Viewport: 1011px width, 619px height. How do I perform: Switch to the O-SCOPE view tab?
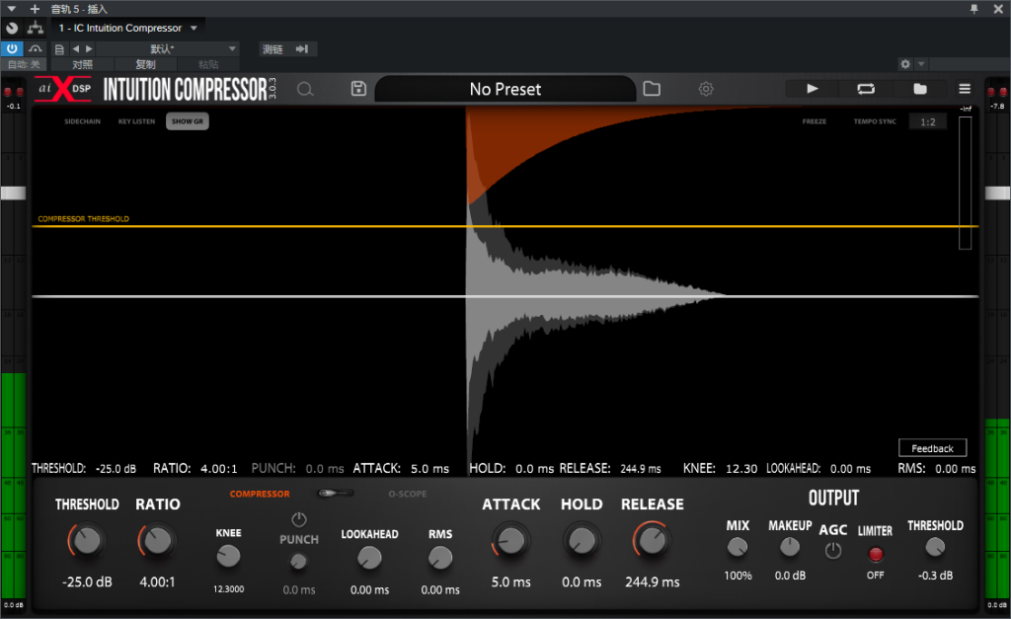click(x=408, y=494)
